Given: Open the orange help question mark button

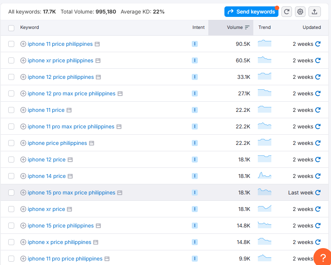Looking at the screenshot, I should coord(322,257).
